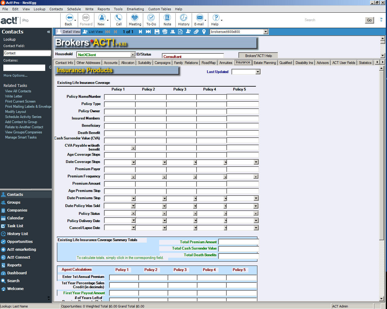Click the main form vertical scrollbar
The image size is (387, 309).
click(x=382, y=155)
